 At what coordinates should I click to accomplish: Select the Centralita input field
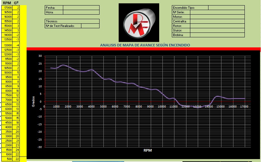(217, 21)
